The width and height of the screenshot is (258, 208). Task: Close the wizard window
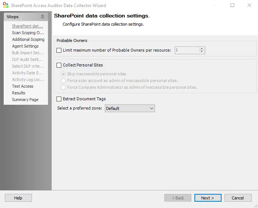(249, 5)
